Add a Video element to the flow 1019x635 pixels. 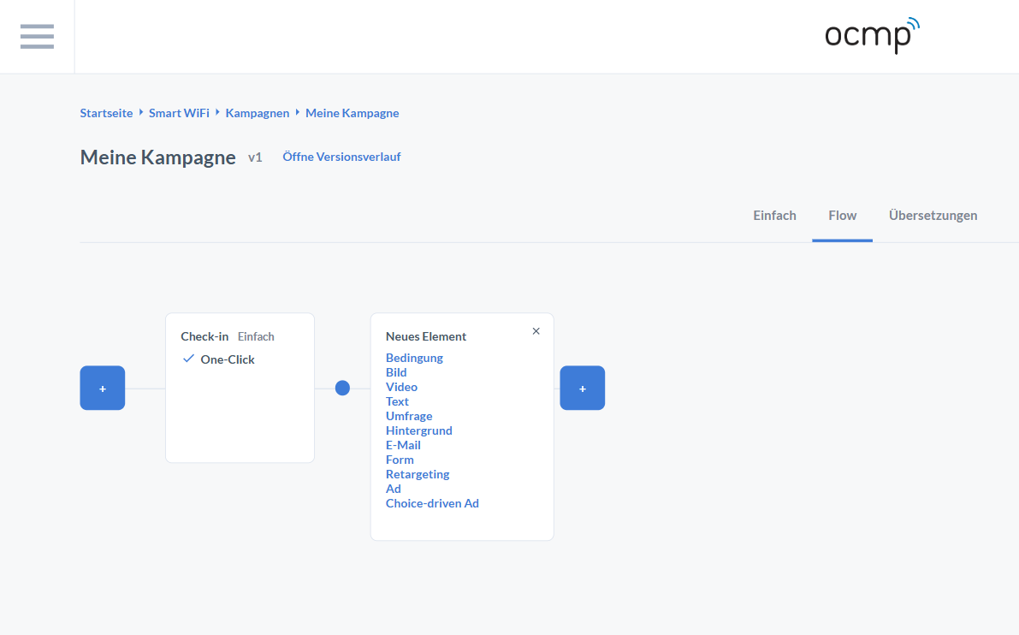point(401,387)
